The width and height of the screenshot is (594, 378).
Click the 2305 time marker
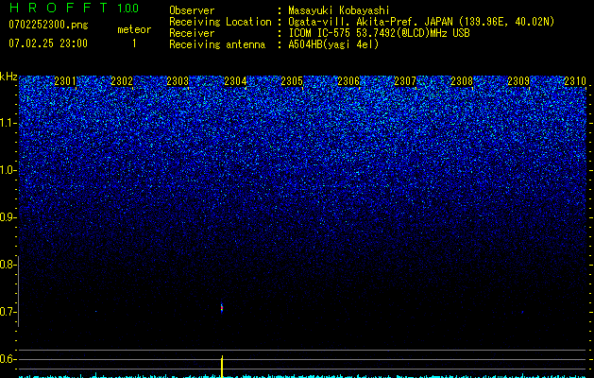tap(292, 80)
